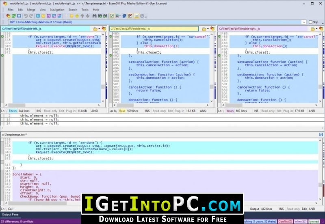Open toolbar overflow arrow after clock icon
325x224 pixels.
click(146, 16)
